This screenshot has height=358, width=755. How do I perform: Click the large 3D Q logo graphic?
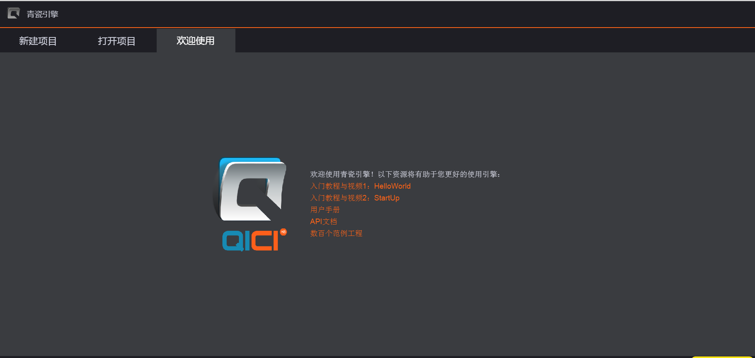coord(250,189)
